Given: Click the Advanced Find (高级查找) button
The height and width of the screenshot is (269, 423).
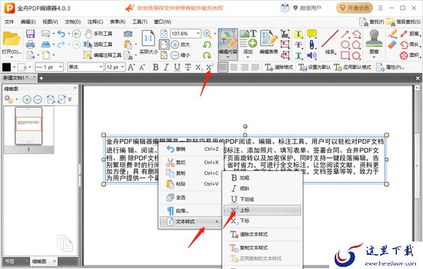Looking at the screenshot, I should 403,22.
